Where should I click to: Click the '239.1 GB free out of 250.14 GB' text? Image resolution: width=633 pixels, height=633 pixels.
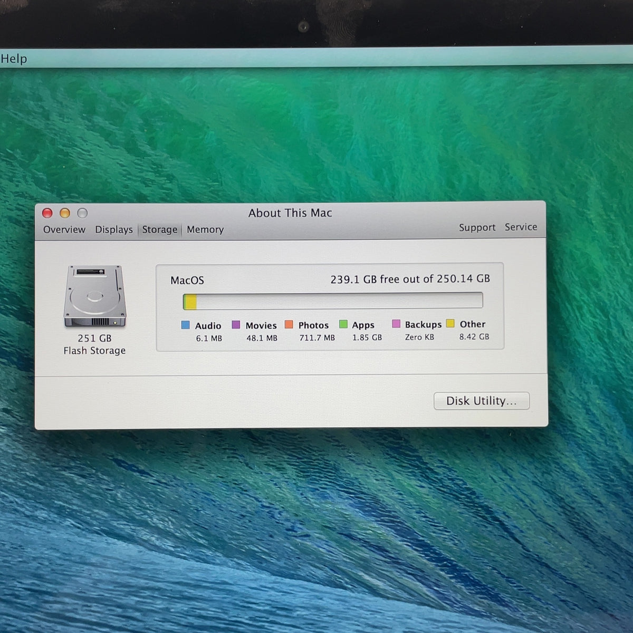410,279
